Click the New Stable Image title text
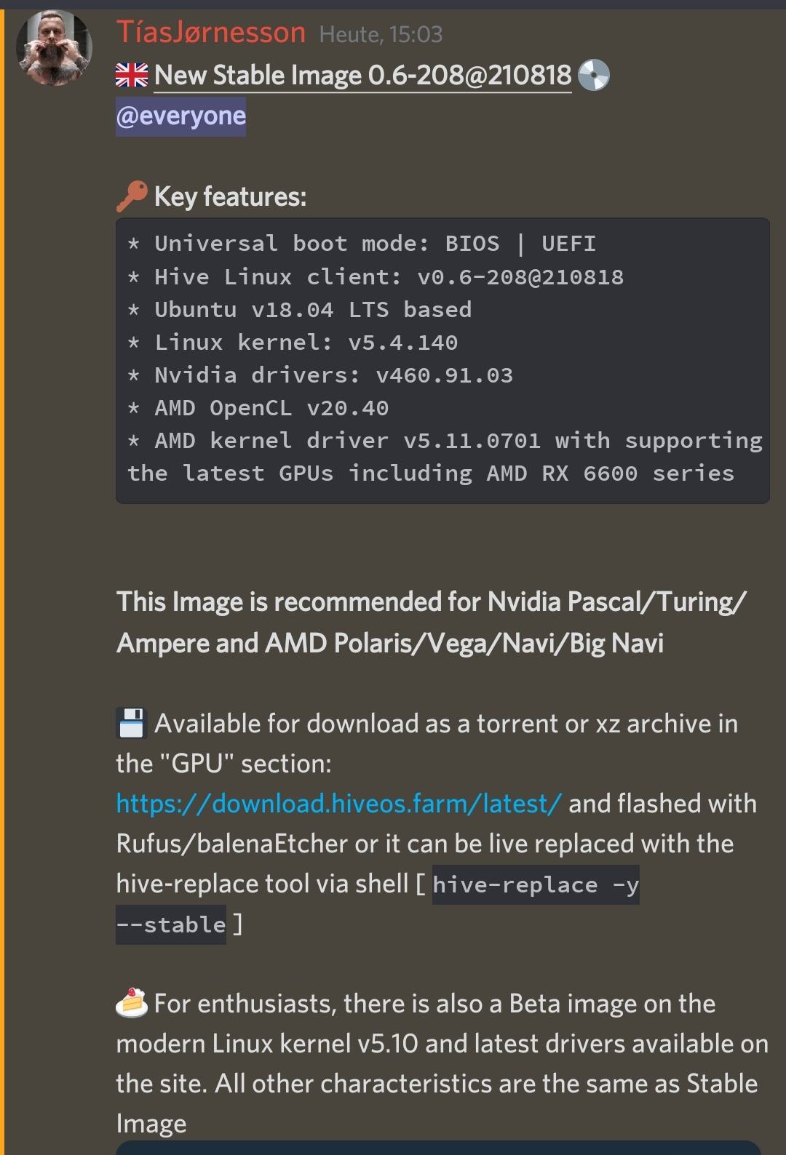This screenshot has height=1155, width=786. (362, 75)
